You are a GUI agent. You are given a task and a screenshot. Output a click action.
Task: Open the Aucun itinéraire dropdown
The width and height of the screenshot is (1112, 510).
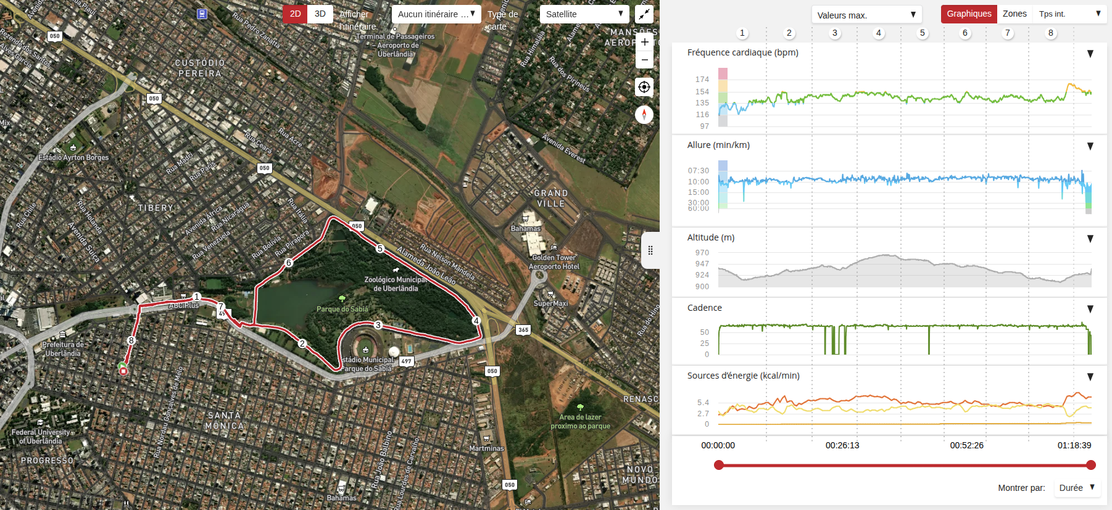(x=436, y=14)
